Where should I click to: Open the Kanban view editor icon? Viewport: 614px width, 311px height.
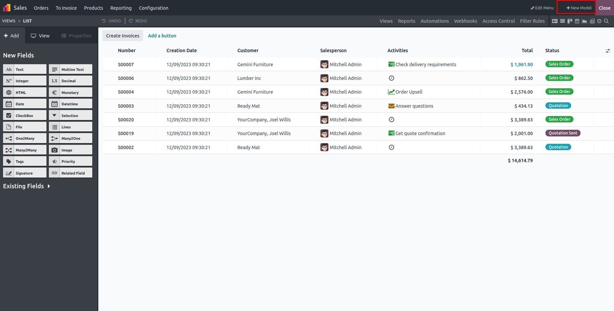coord(570,21)
